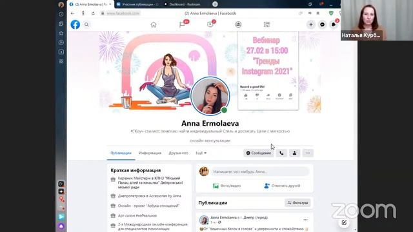
Task: Click the Alice assistant purple icon
Action: 61,226
